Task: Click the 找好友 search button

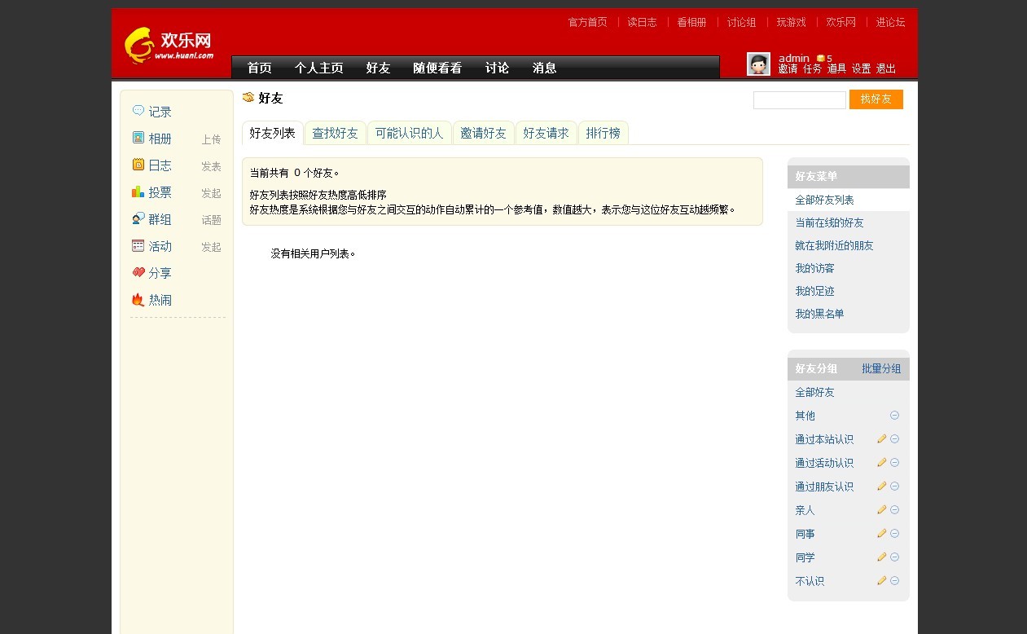Action: point(876,99)
